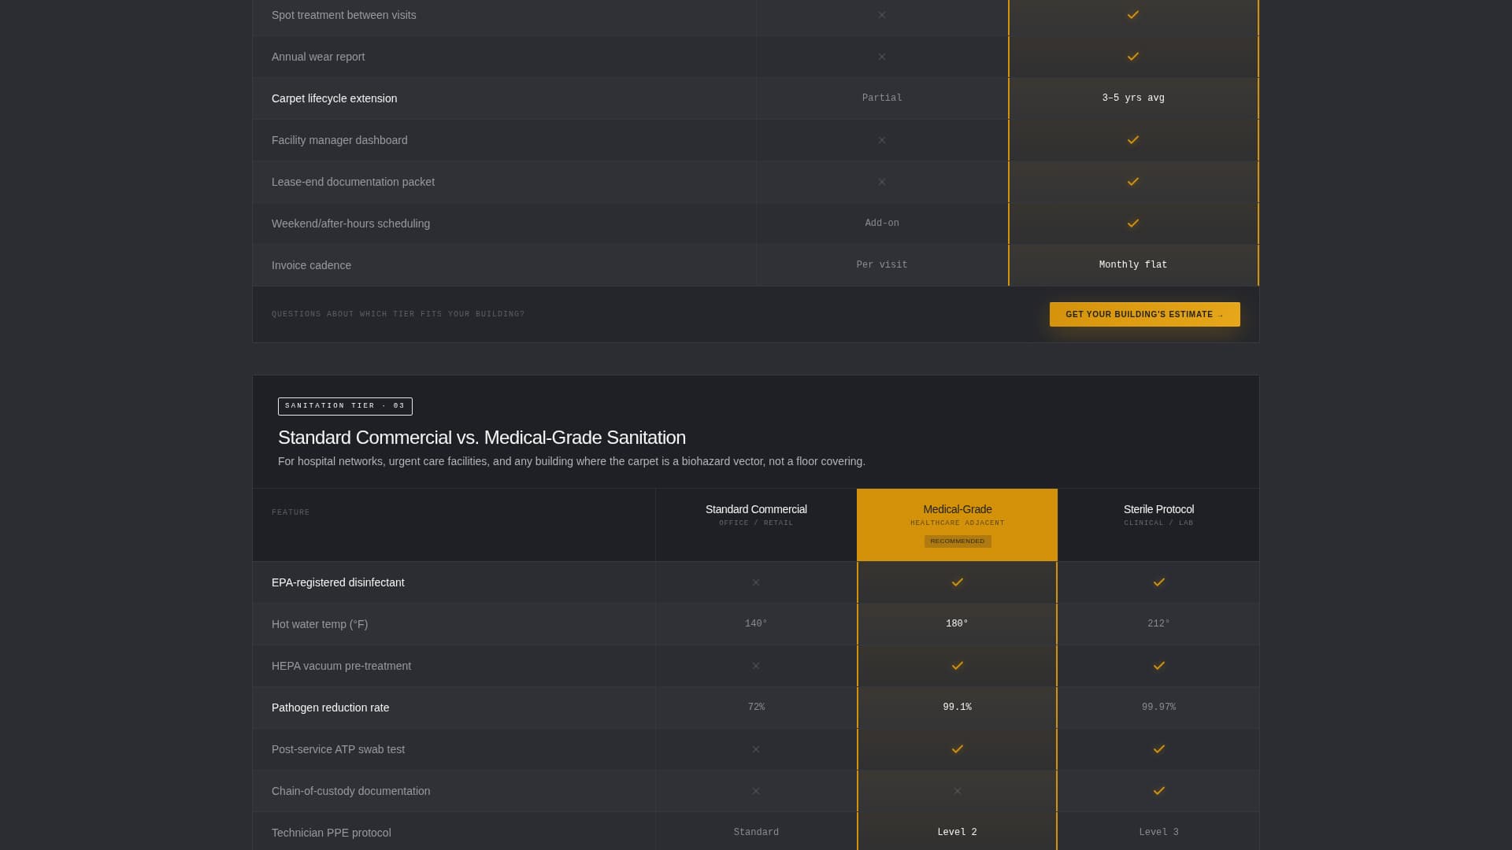Image resolution: width=1512 pixels, height=850 pixels.
Task: Select the Sterile Protocol column header
Action: coord(1158,525)
